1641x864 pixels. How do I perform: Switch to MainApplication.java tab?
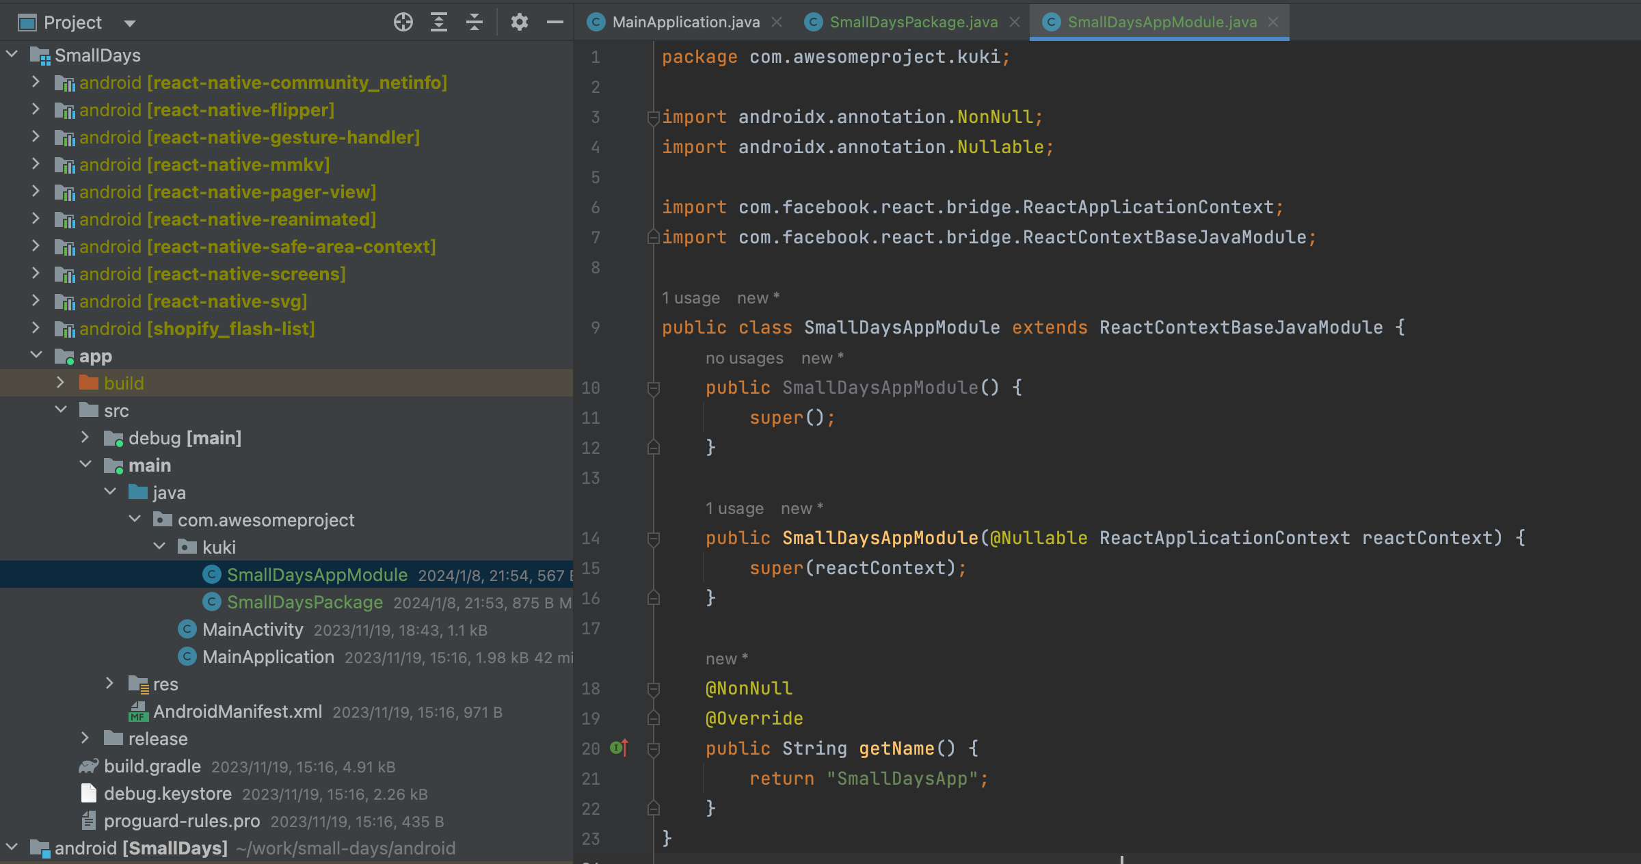(x=686, y=22)
